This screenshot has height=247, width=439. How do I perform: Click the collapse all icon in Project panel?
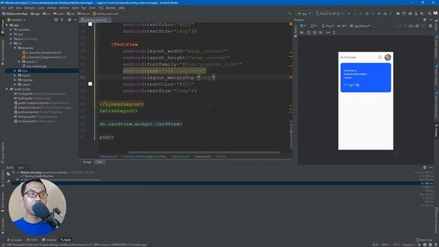coord(62,20)
